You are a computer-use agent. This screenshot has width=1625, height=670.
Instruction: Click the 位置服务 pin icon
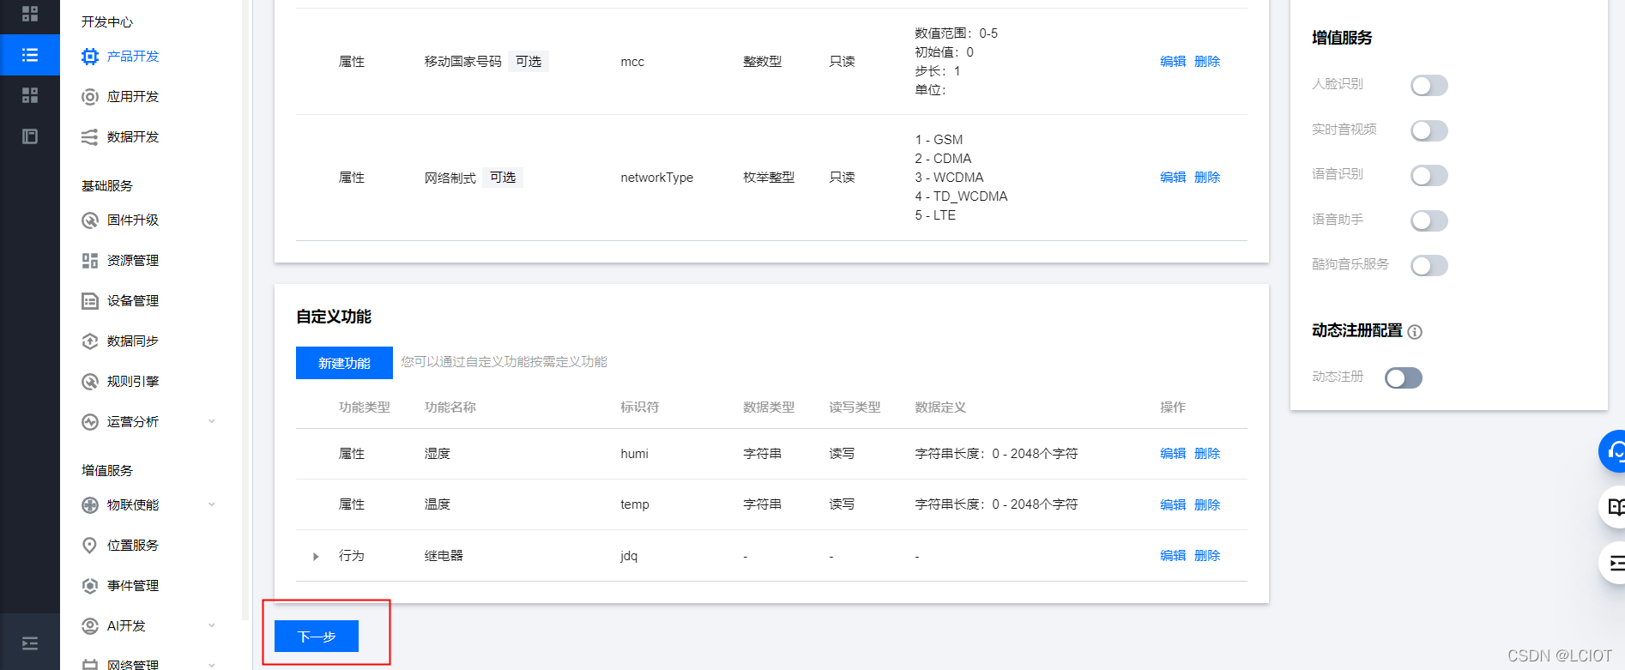90,546
